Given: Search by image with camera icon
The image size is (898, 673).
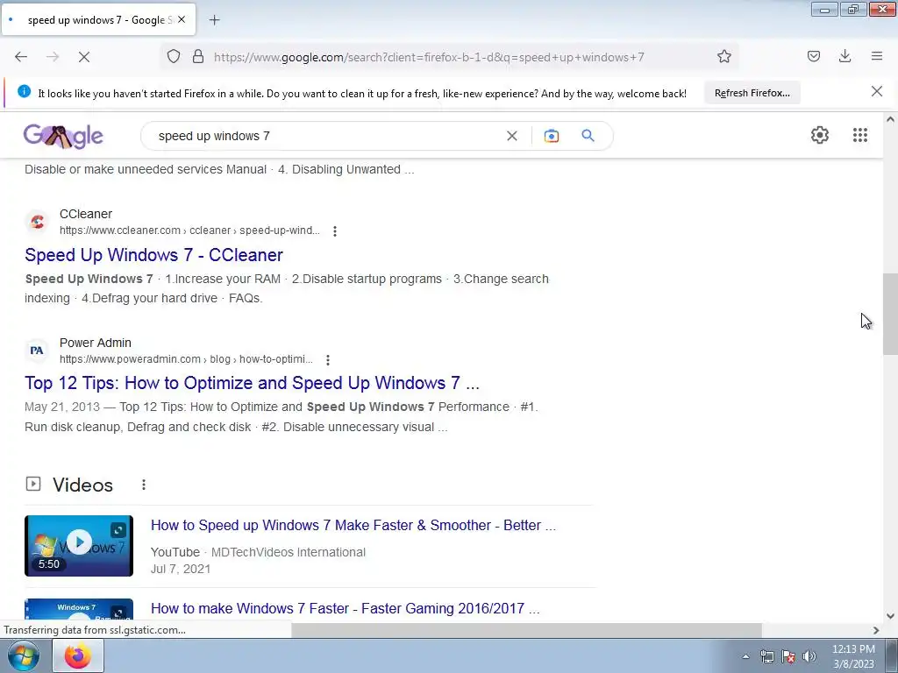Looking at the screenshot, I should pyautogui.click(x=552, y=136).
